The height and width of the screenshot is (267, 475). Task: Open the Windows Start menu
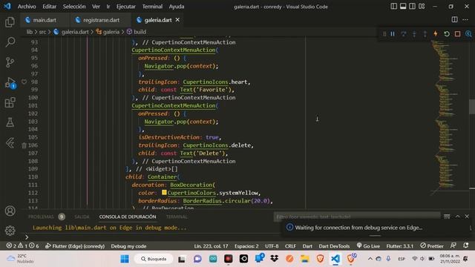coord(125,259)
